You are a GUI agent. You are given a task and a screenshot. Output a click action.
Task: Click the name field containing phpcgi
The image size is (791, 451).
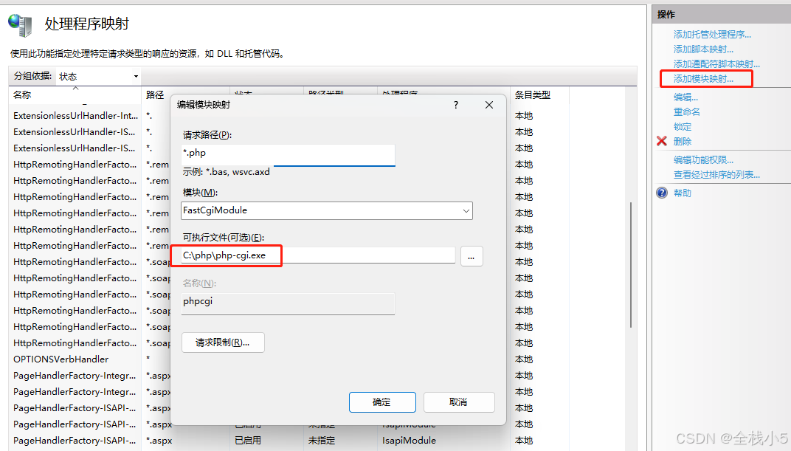[x=288, y=303]
